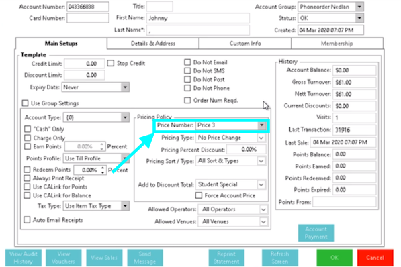Viewport: 401px width, 267px height.
Task: Expand the Account Type dropdown
Action: point(125,117)
